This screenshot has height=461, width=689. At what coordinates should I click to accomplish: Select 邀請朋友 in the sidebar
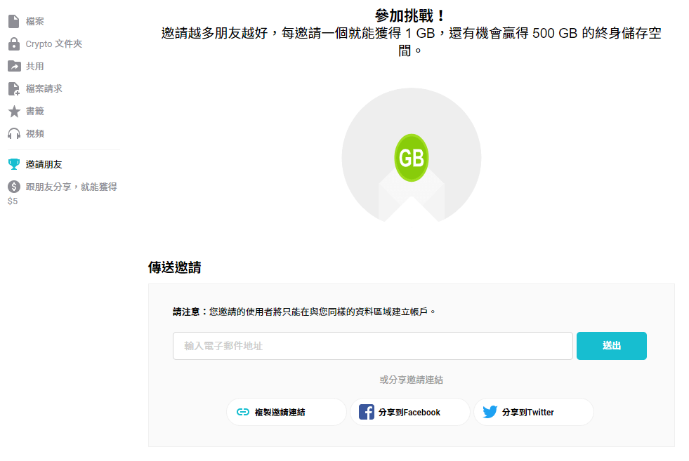(44, 164)
